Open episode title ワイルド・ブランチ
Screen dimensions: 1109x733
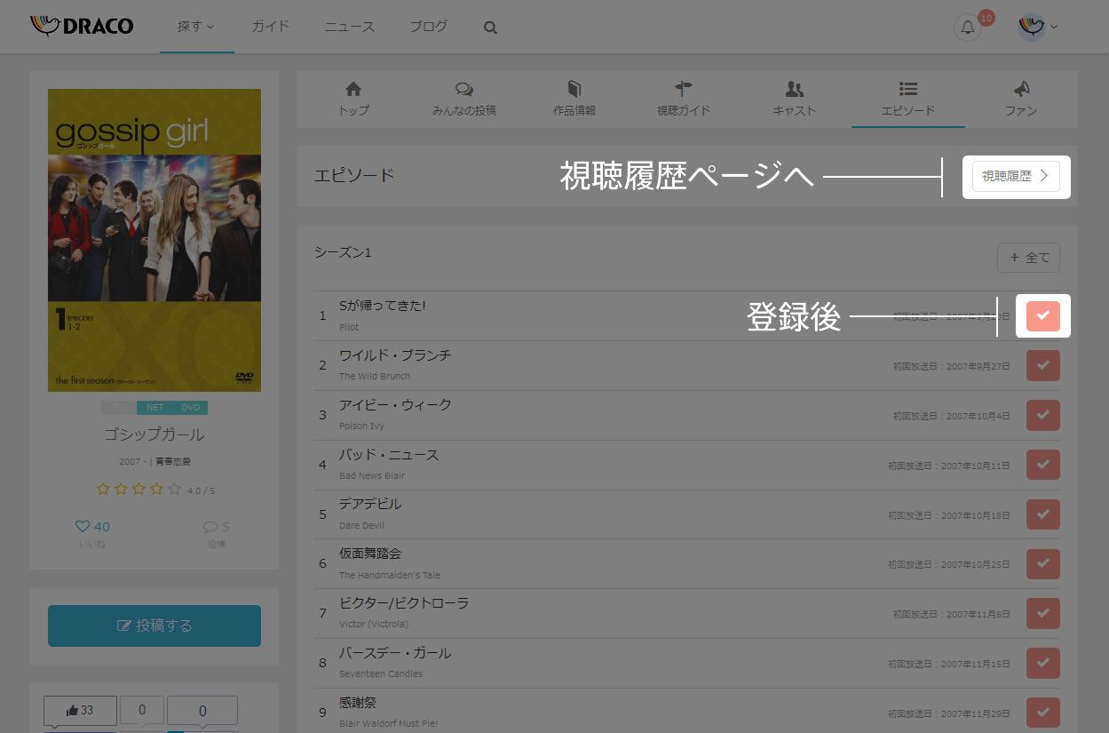pyautogui.click(x=395, y=355)
